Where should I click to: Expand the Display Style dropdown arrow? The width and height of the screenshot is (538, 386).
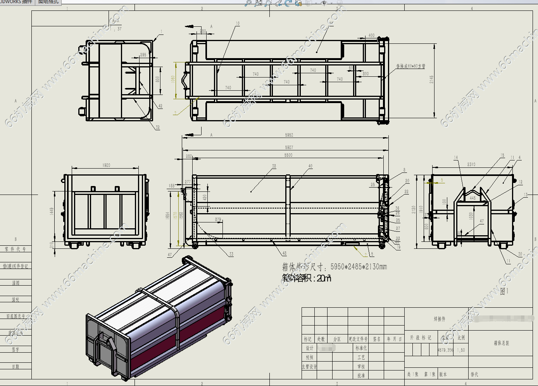click(x=316, y=3)
